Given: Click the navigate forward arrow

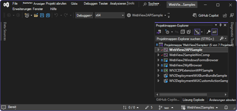Looking at the screenshot, I should [x=18, y=15].
